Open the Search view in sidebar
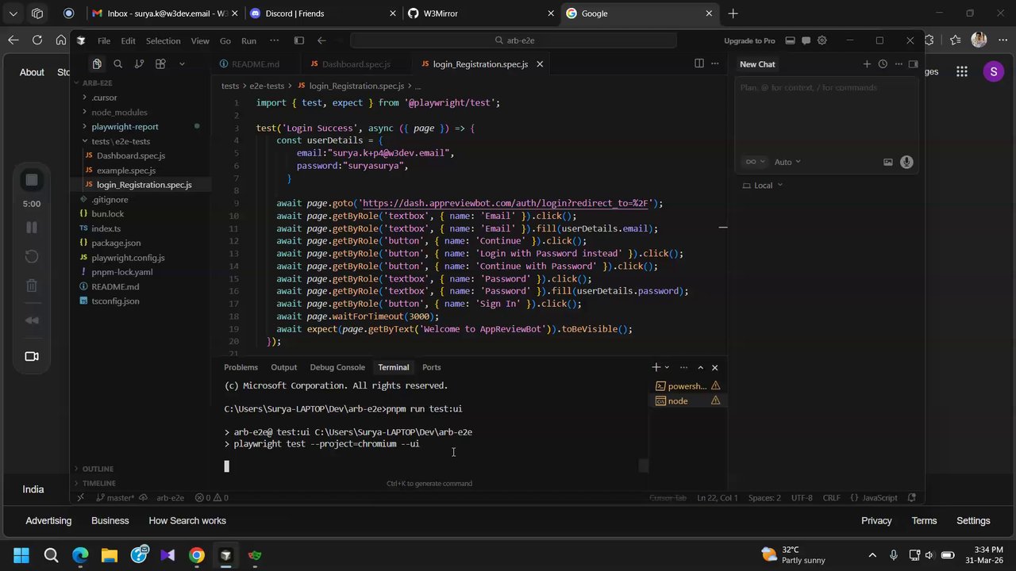 117,64
